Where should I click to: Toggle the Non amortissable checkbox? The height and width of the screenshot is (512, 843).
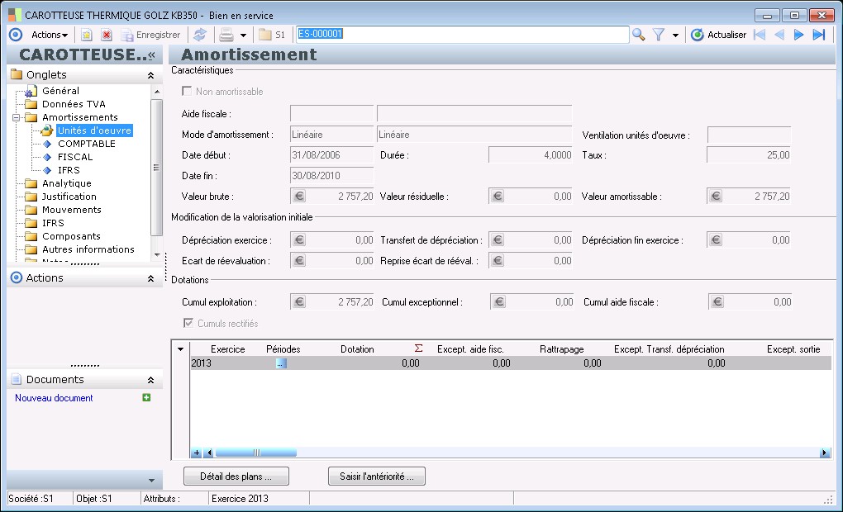coord(187,92)
